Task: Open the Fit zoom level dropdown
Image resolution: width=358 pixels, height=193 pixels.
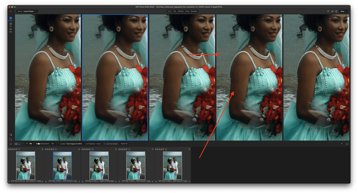Action: pos(30,144)
